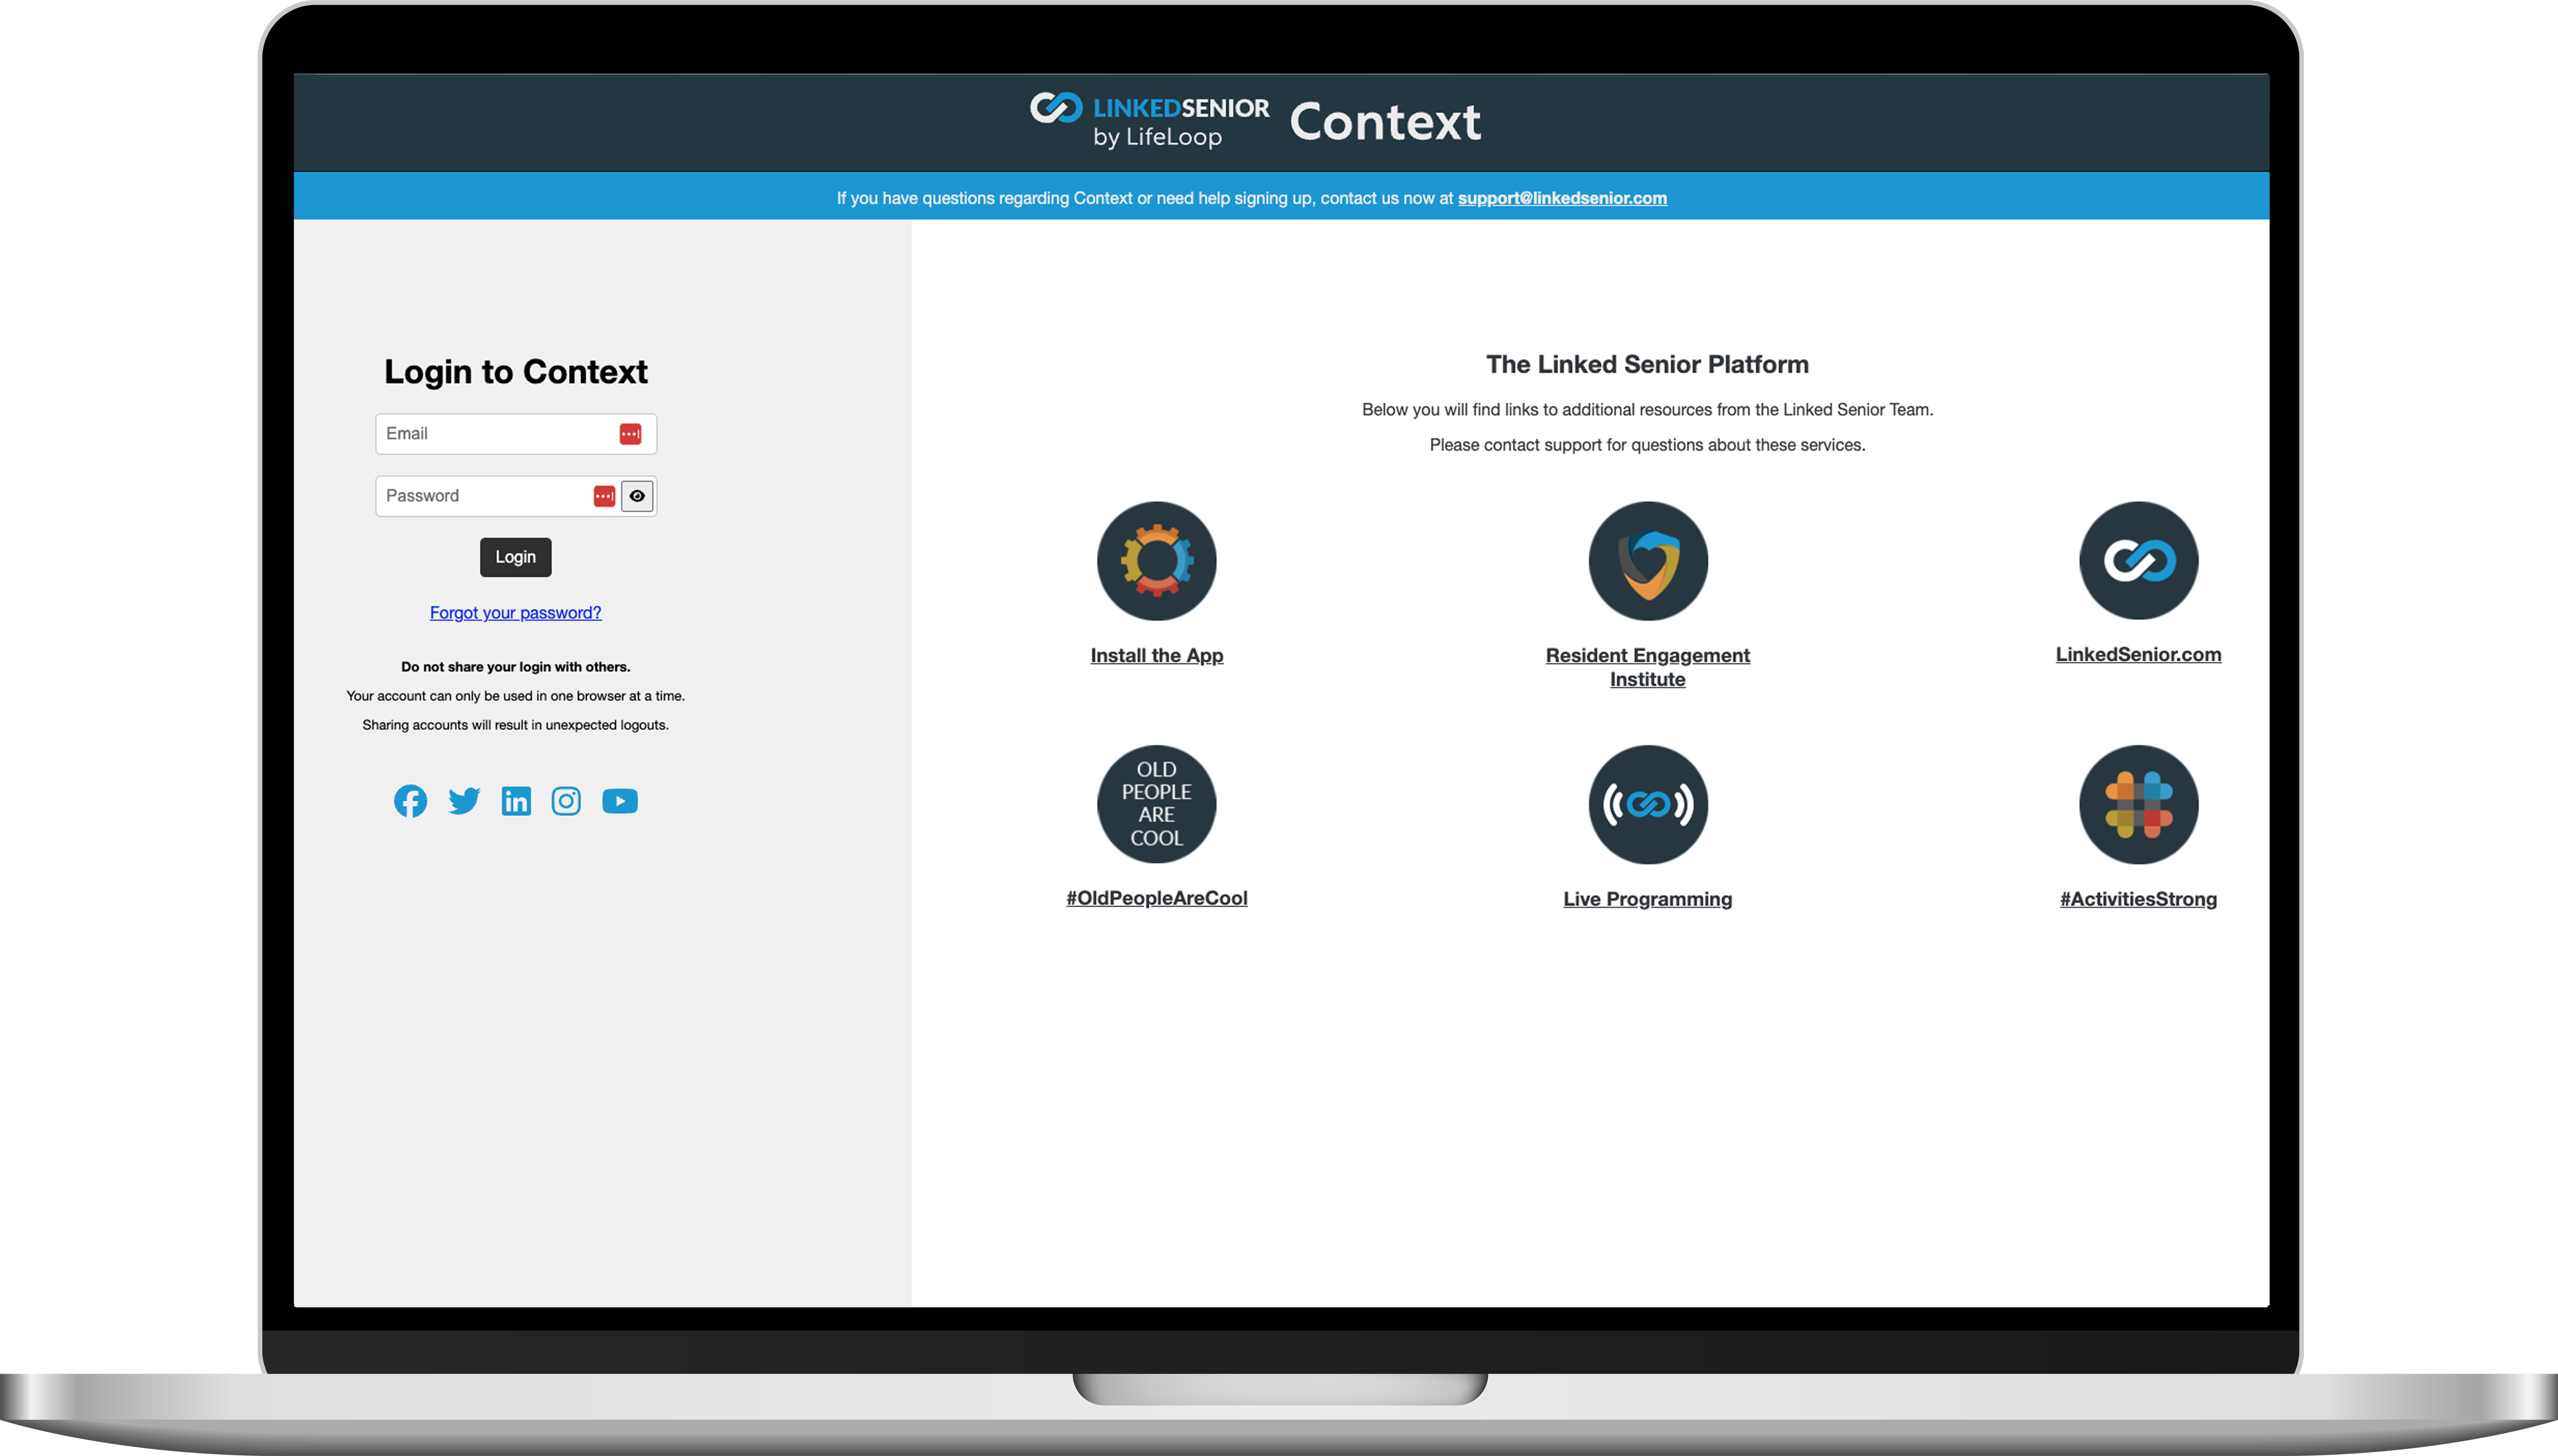Click the Resident Engagement Institute shield icon
This screenshot has width=2558, height=1456.
tap(1648, 561)
